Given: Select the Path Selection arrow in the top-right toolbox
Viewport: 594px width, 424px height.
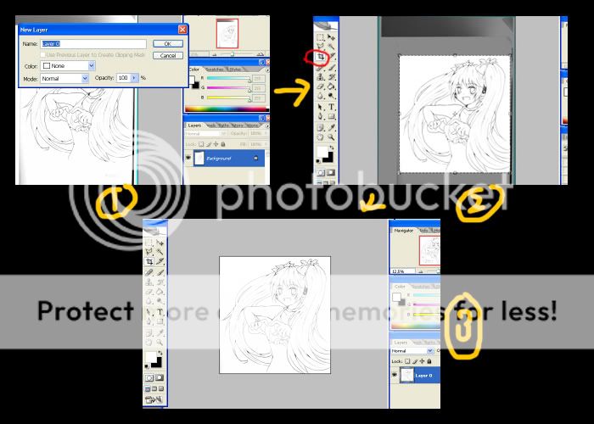Looking at the screenshot, I should click(x=321, y=107).
